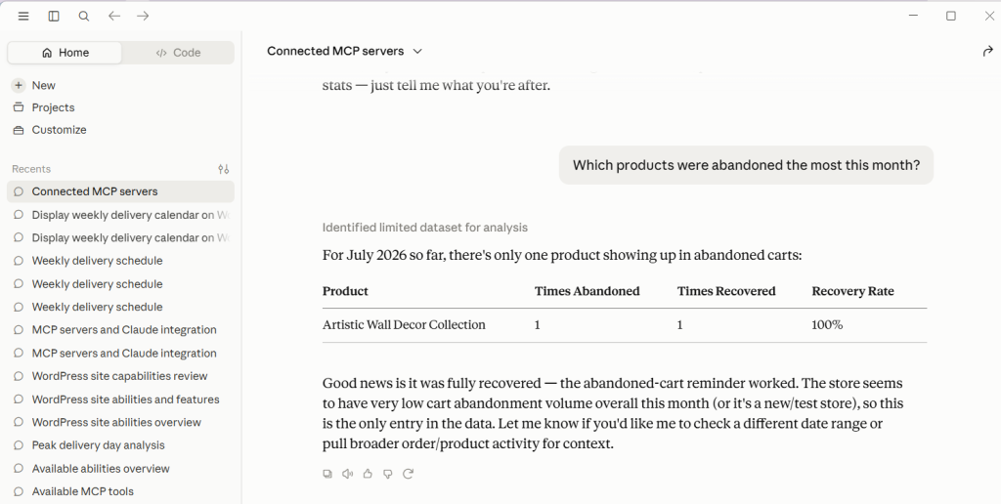Expand the 'Identified limited dataset for analysis' section
Viewport: 1001px width, 504px height.
(424, 228)
